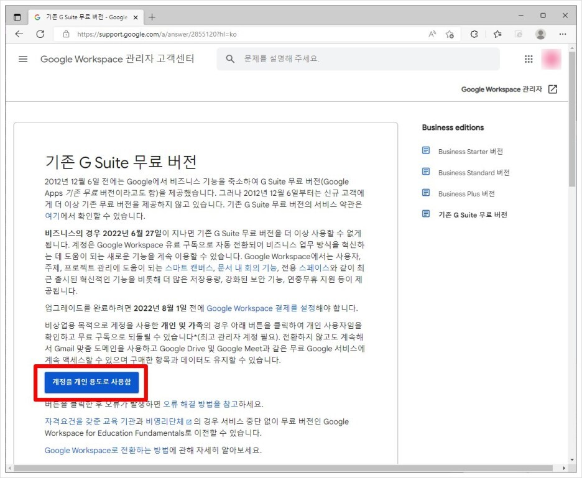
Task: Open the Google account avatar
Action: coord(551,59)
